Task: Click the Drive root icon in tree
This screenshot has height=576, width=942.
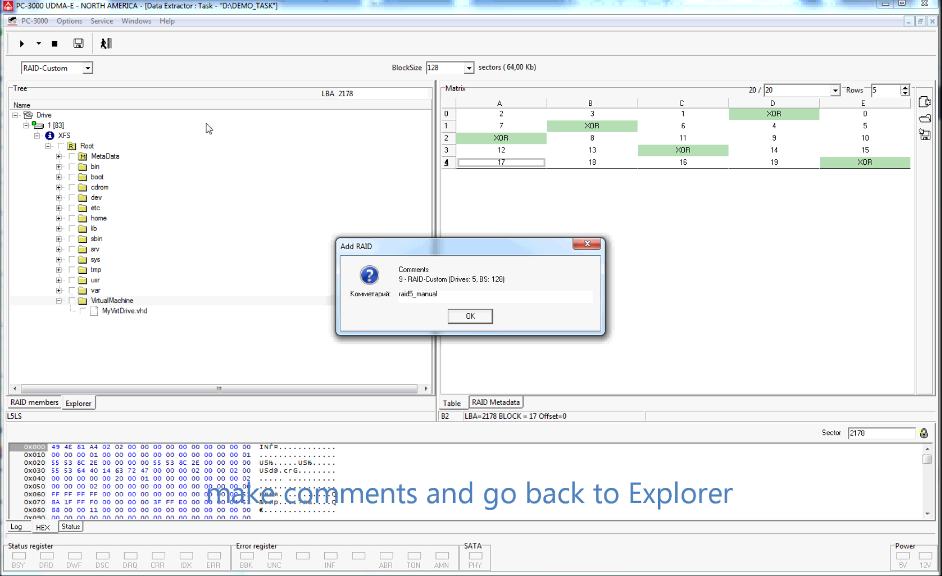Action: click(28, 115)
